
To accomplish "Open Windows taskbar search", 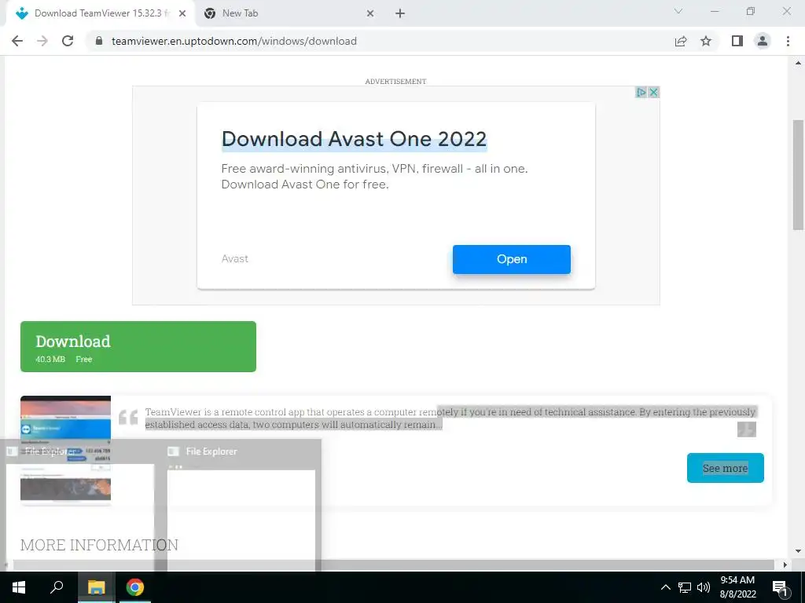I will [57, 587].
